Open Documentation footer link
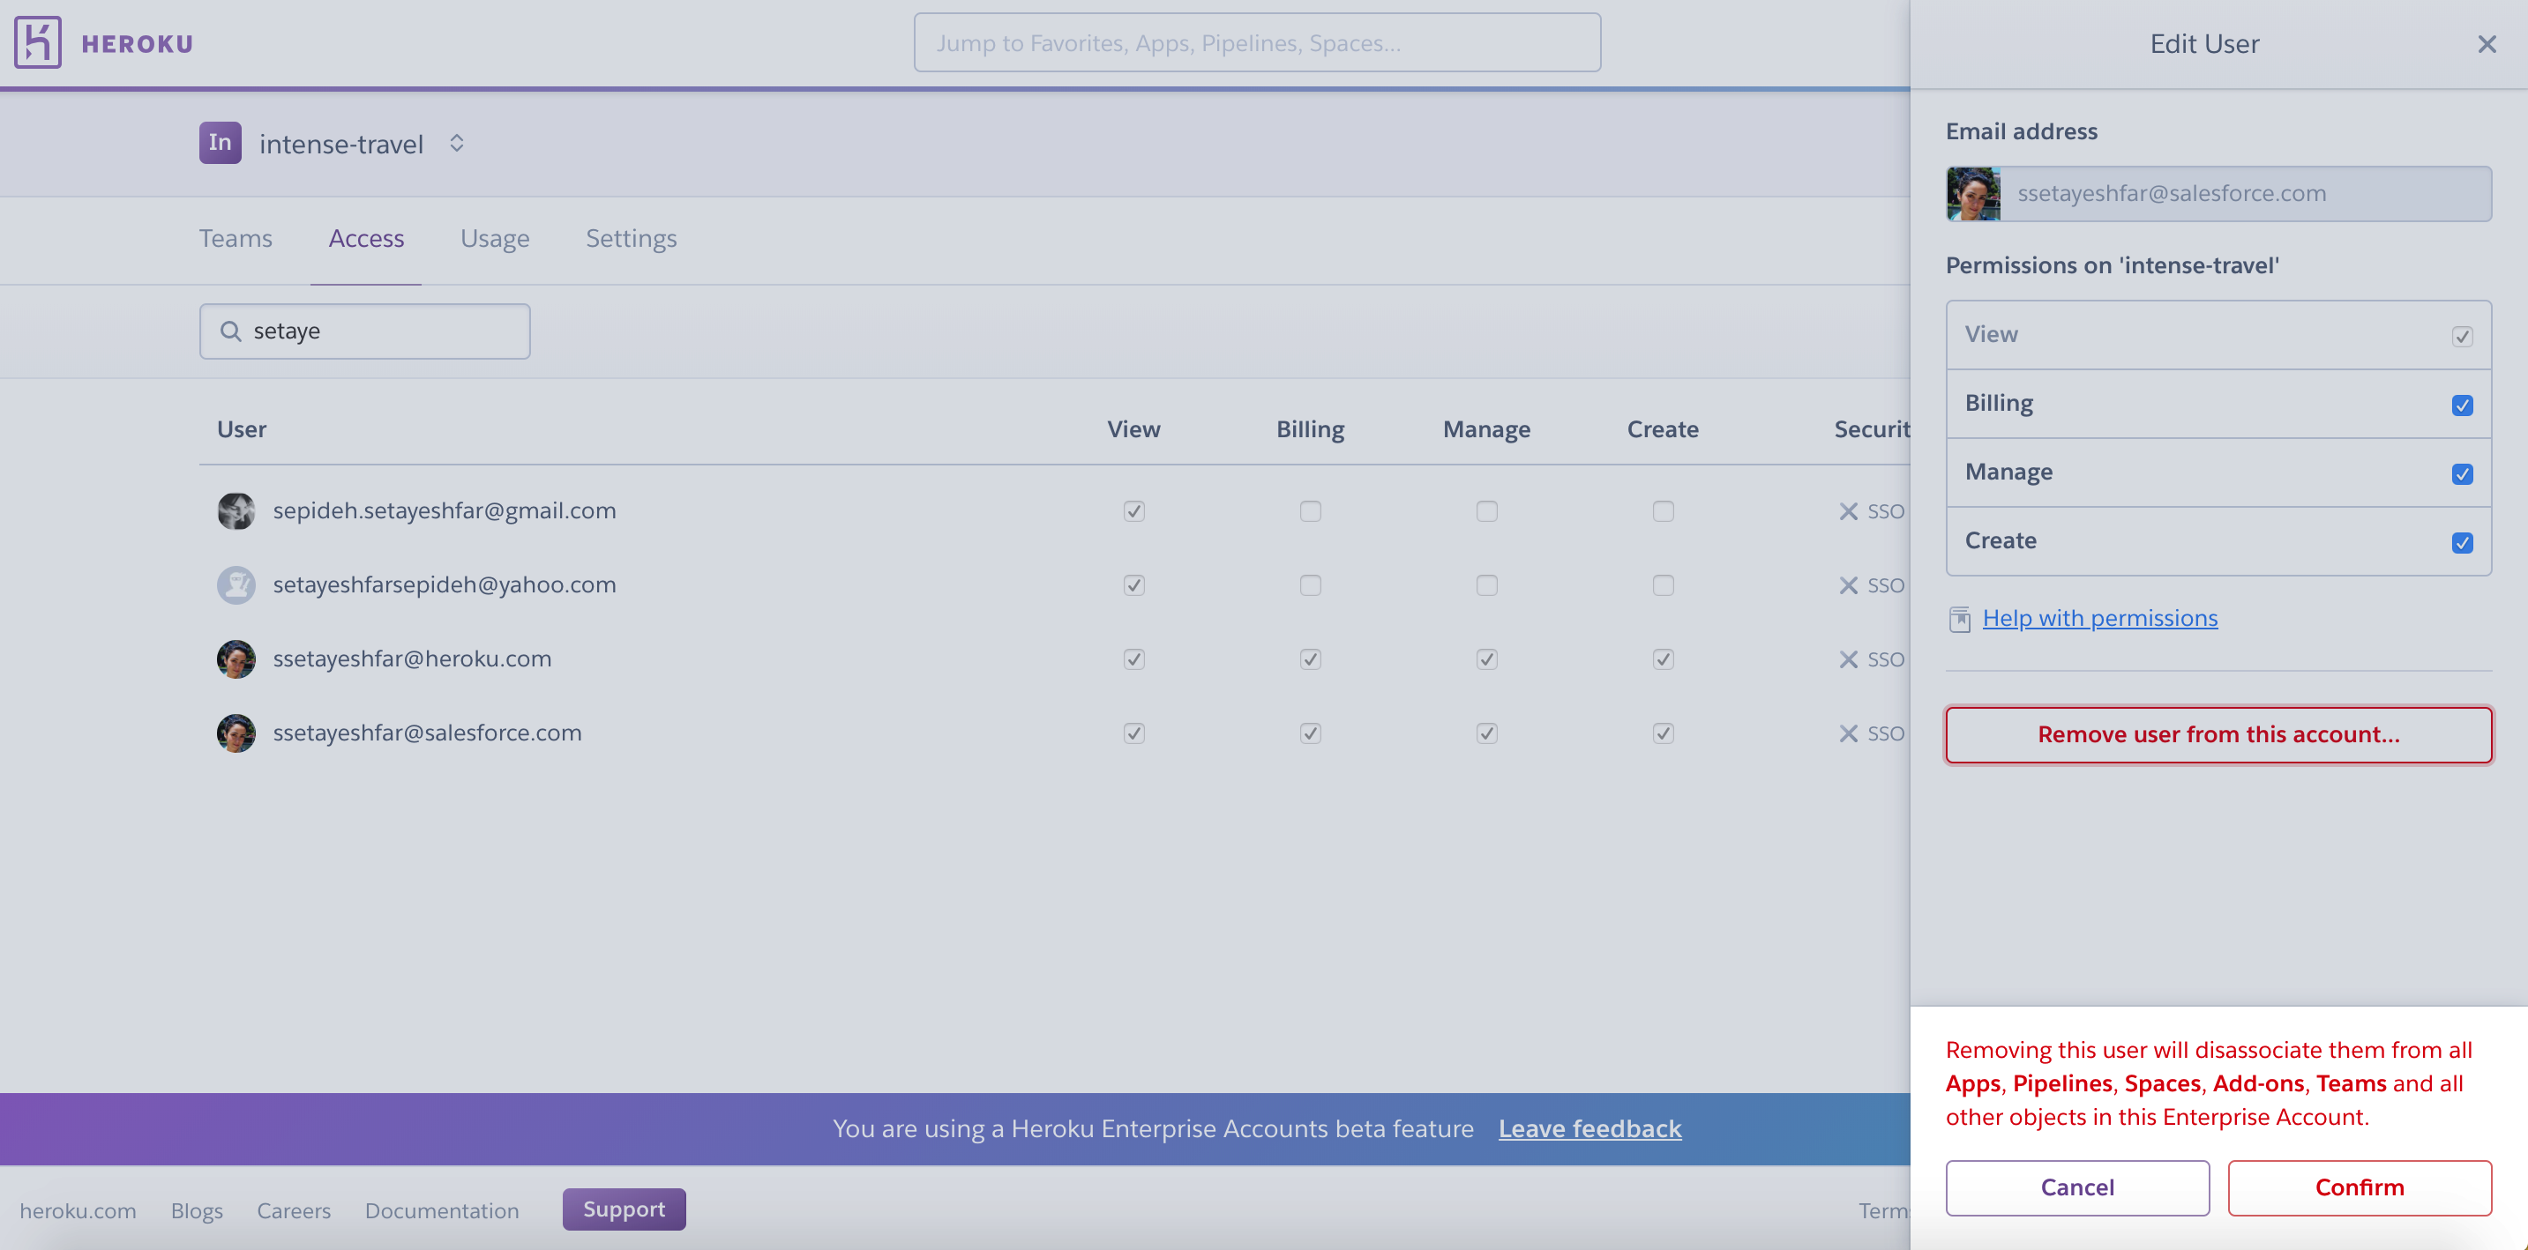Screen dimensions: 2528x1250 (x=442, y=1211)
